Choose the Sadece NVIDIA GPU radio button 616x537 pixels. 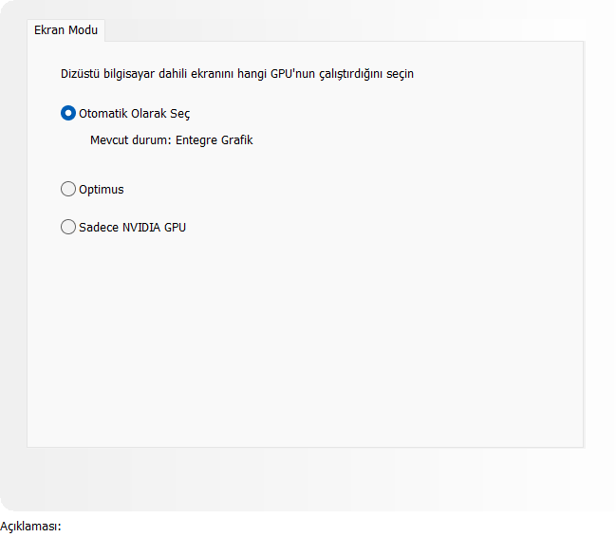click(x=68, y=227)
